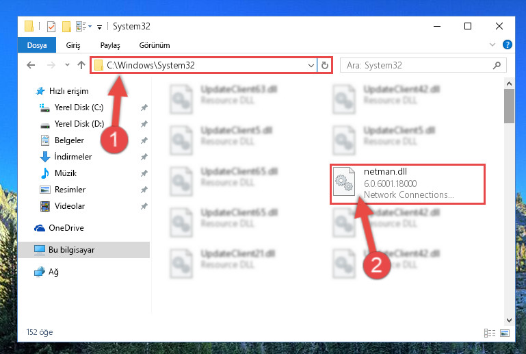Switch to large icons view in status bar
The height and width of the screenshot is (354, 526).
505,333
